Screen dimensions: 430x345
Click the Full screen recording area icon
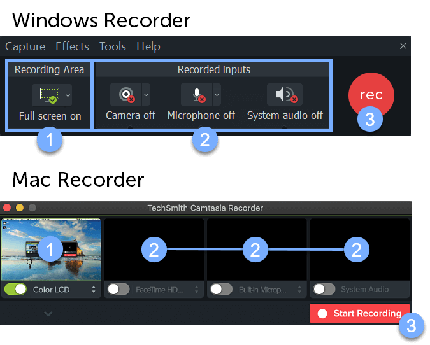pyautogui.click(x=50, y=95)
